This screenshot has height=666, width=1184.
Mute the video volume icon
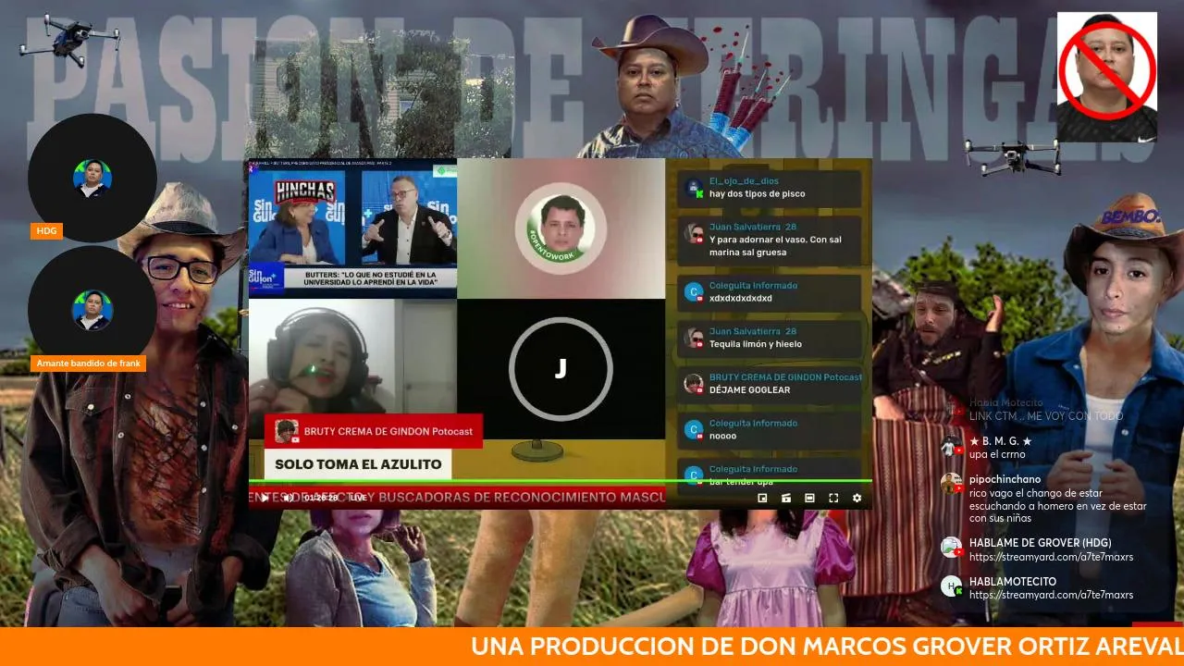[x=288, y=498]
